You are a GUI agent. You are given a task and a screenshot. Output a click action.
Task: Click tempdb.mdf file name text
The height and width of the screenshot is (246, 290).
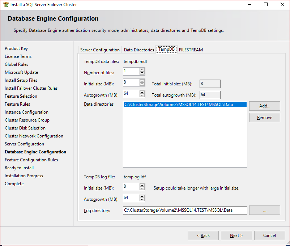tap(135, 61)
